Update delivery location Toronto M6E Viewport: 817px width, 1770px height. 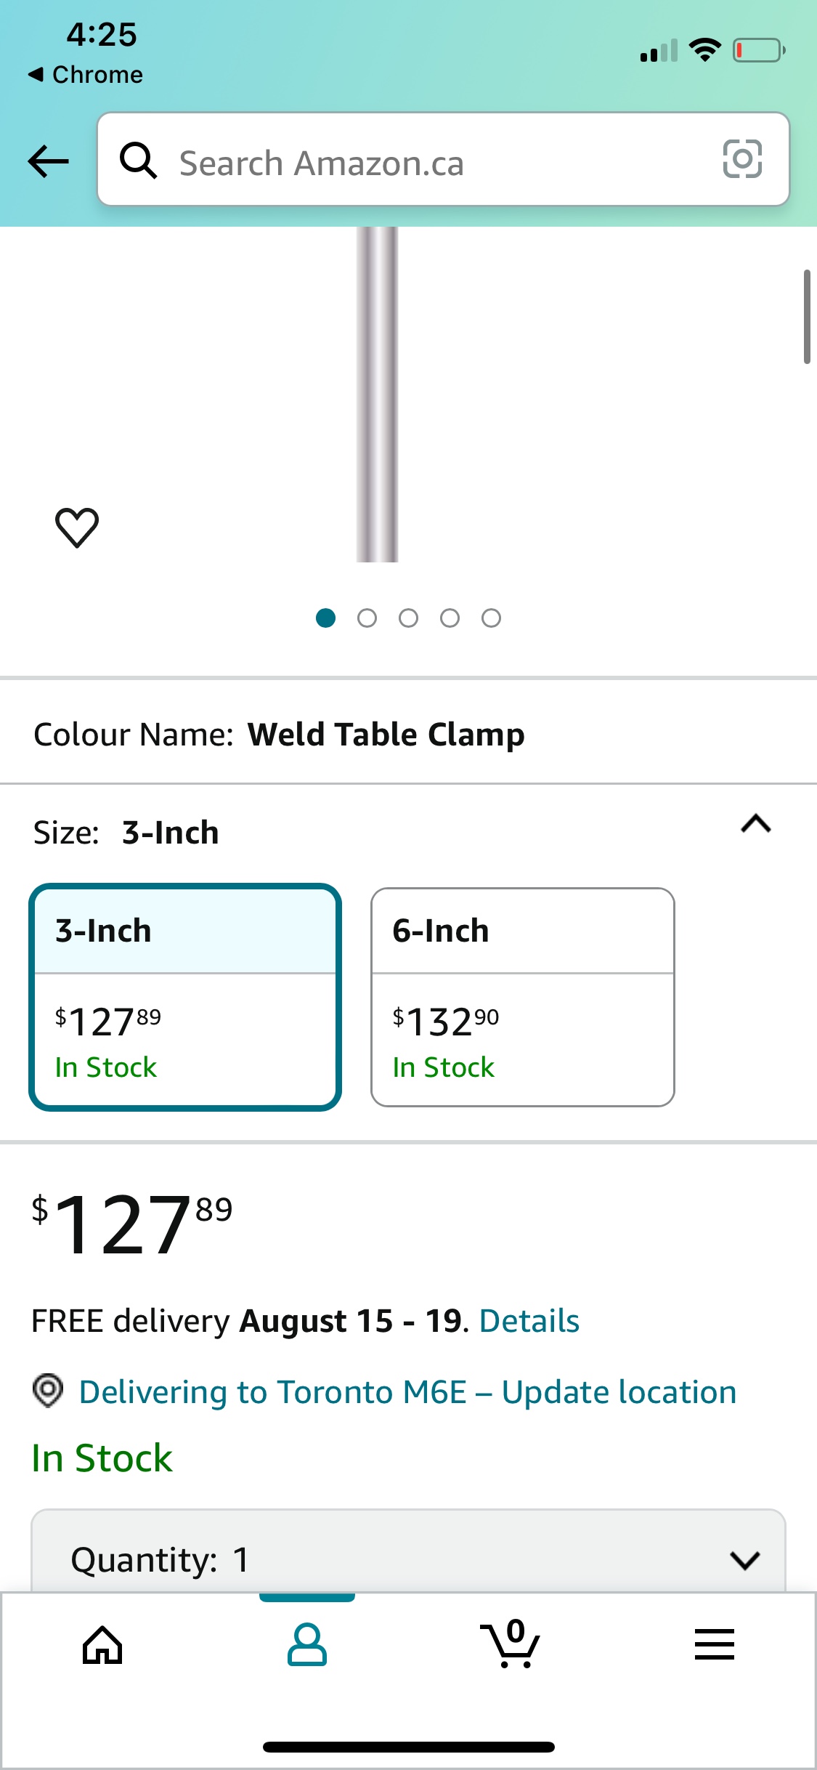407,1392
